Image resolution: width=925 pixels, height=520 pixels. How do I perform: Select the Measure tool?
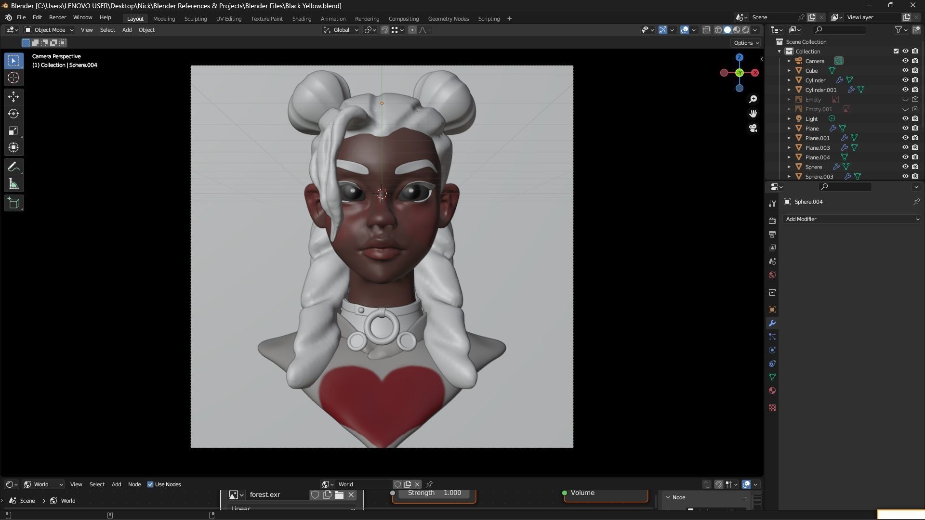[13, 184]
